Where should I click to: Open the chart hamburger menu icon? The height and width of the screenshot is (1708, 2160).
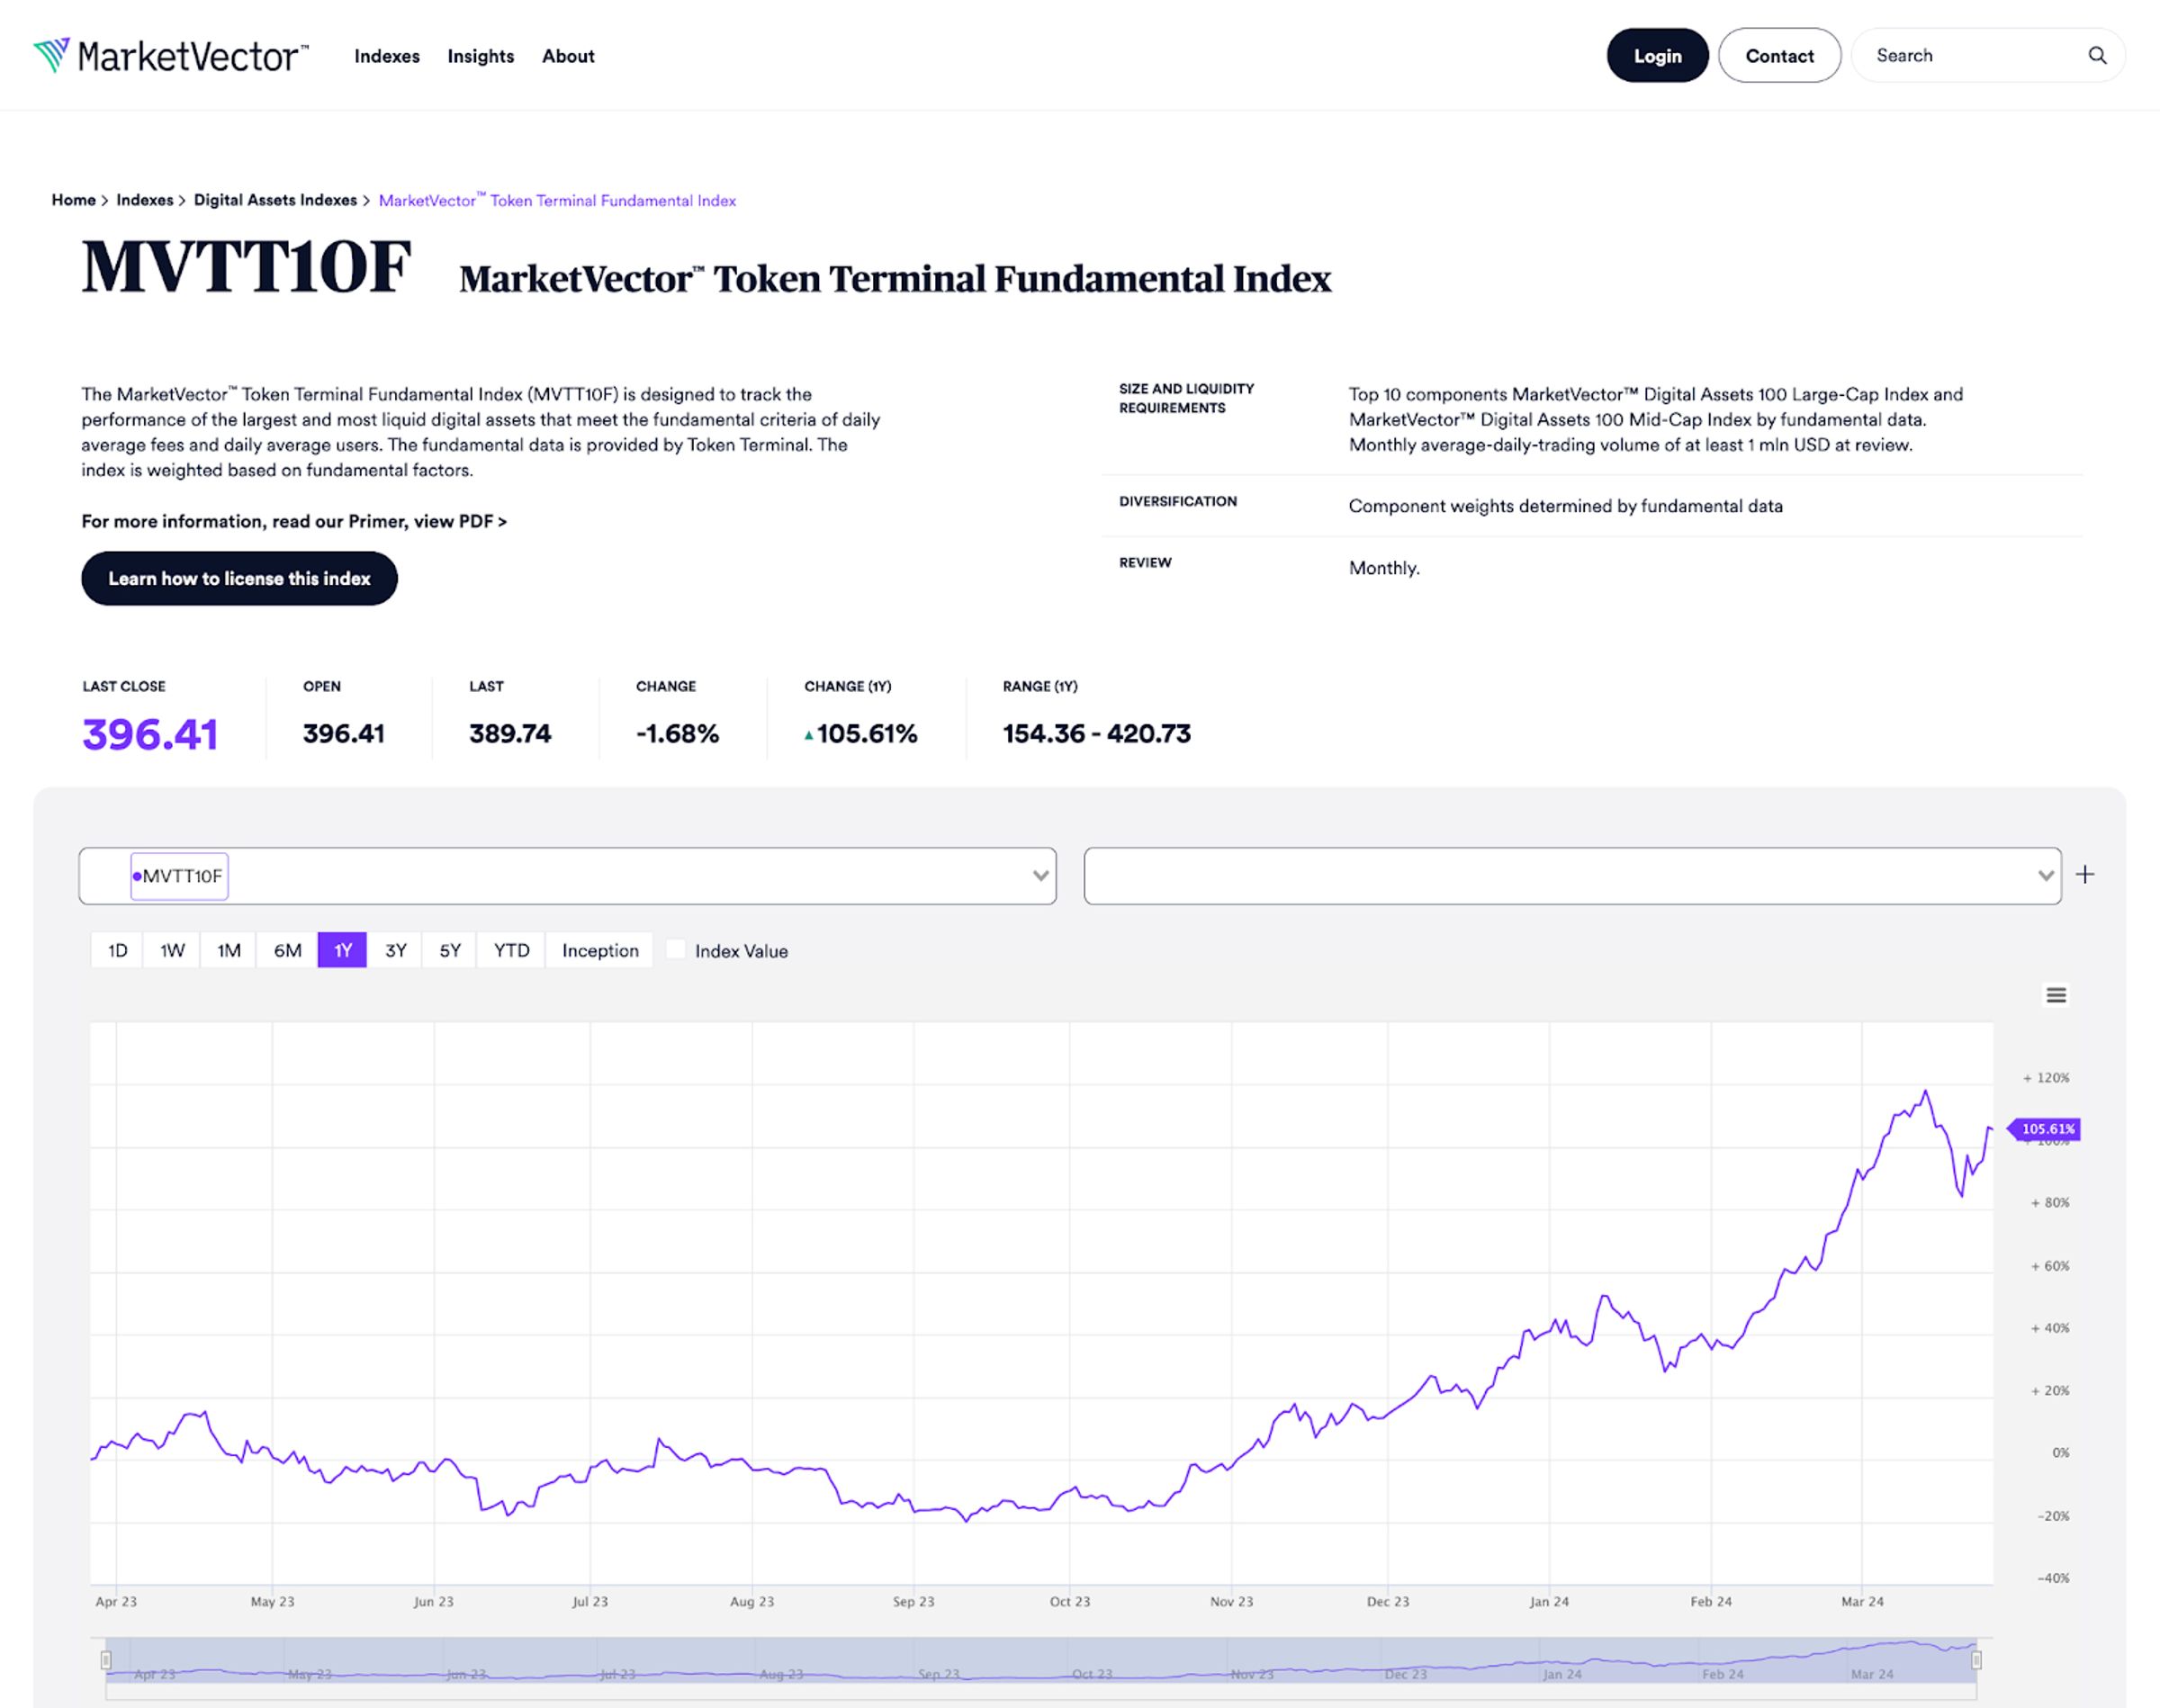[x=2055, y=995]
